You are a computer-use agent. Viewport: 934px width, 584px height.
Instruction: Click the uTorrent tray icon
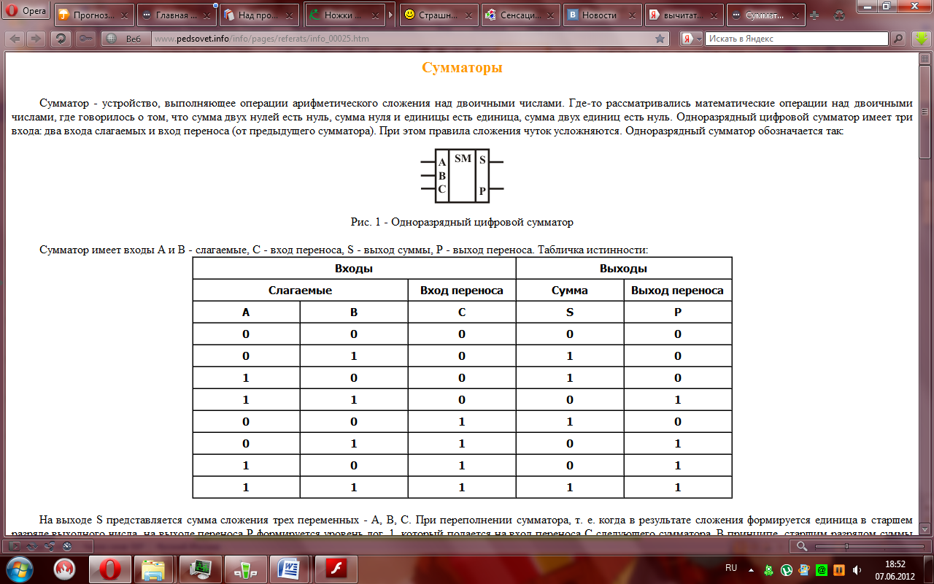787,569
